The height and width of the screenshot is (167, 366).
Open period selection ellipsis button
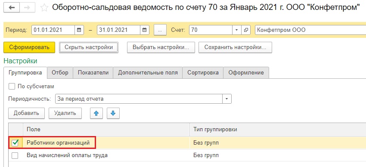160,30
